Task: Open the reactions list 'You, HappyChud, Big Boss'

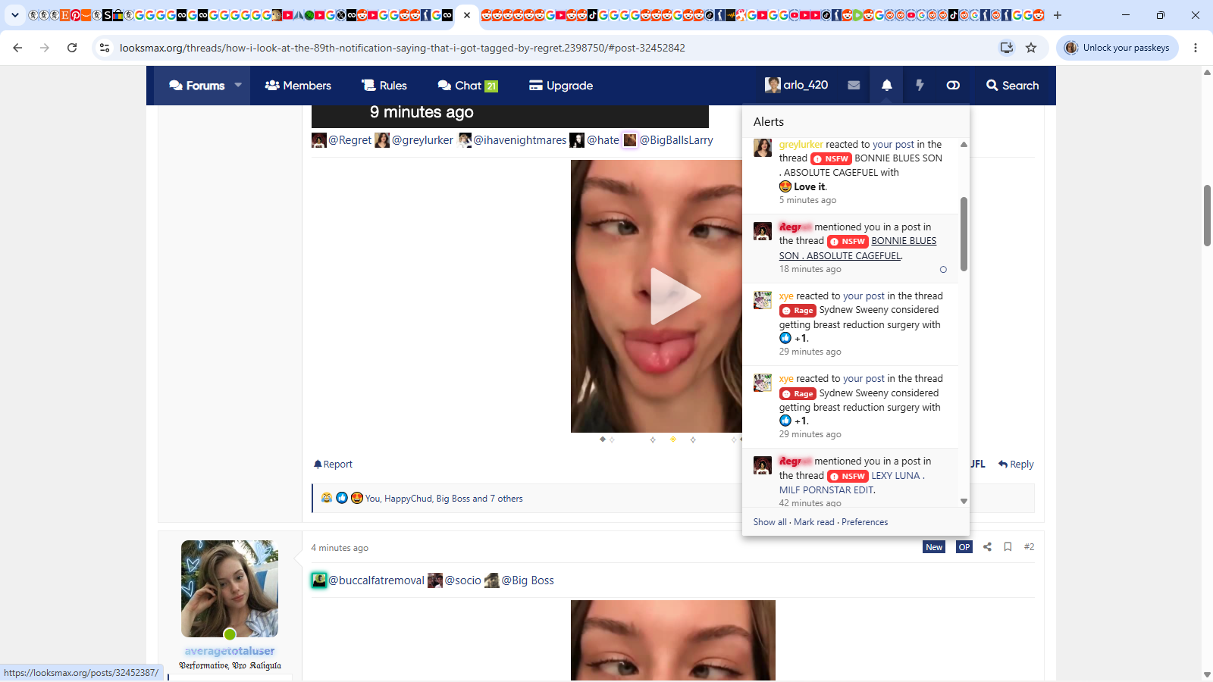Action: click(444, 499)
